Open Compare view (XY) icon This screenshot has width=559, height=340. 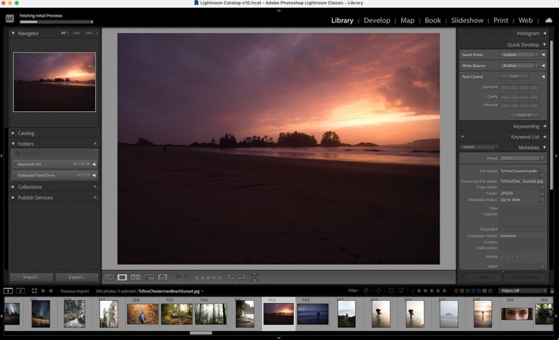pyautogui.click(x=135, y=277)
